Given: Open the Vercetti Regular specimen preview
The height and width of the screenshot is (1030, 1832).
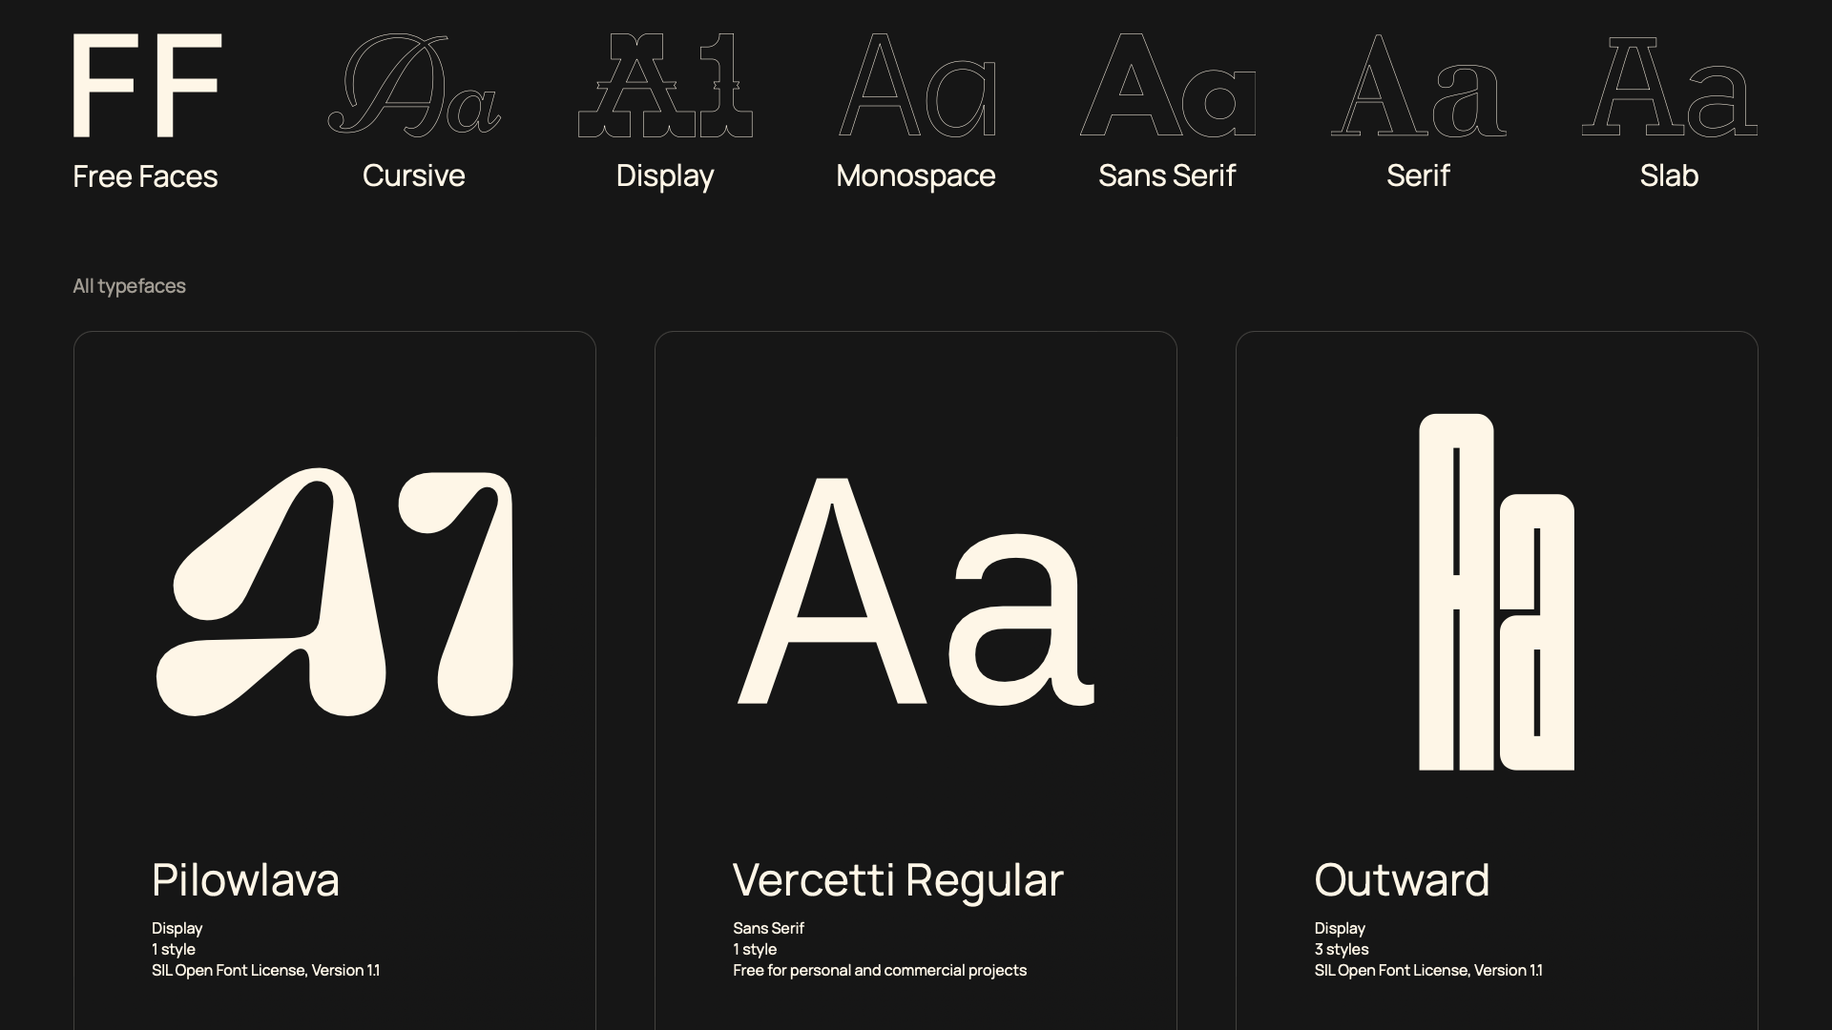Looking at the screenshot, I should (916, 591).
